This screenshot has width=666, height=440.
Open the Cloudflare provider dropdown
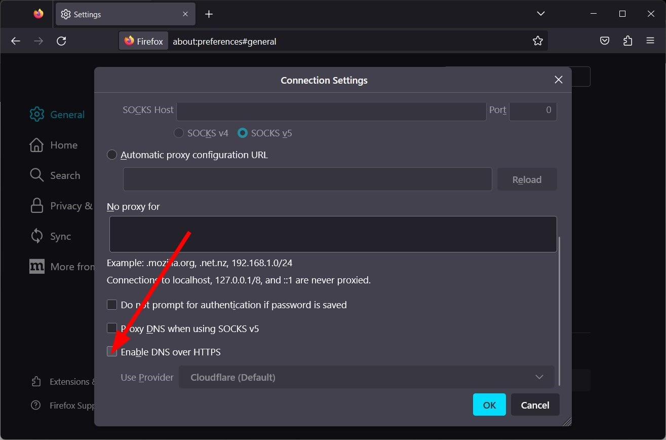(366, 377)
